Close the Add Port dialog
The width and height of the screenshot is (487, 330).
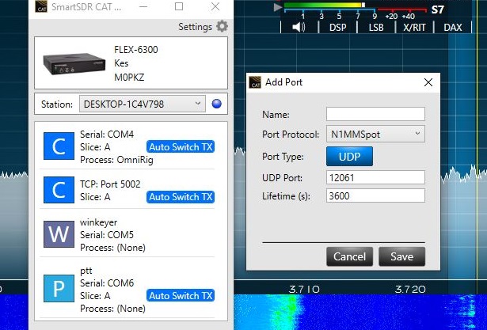point(428,82)
